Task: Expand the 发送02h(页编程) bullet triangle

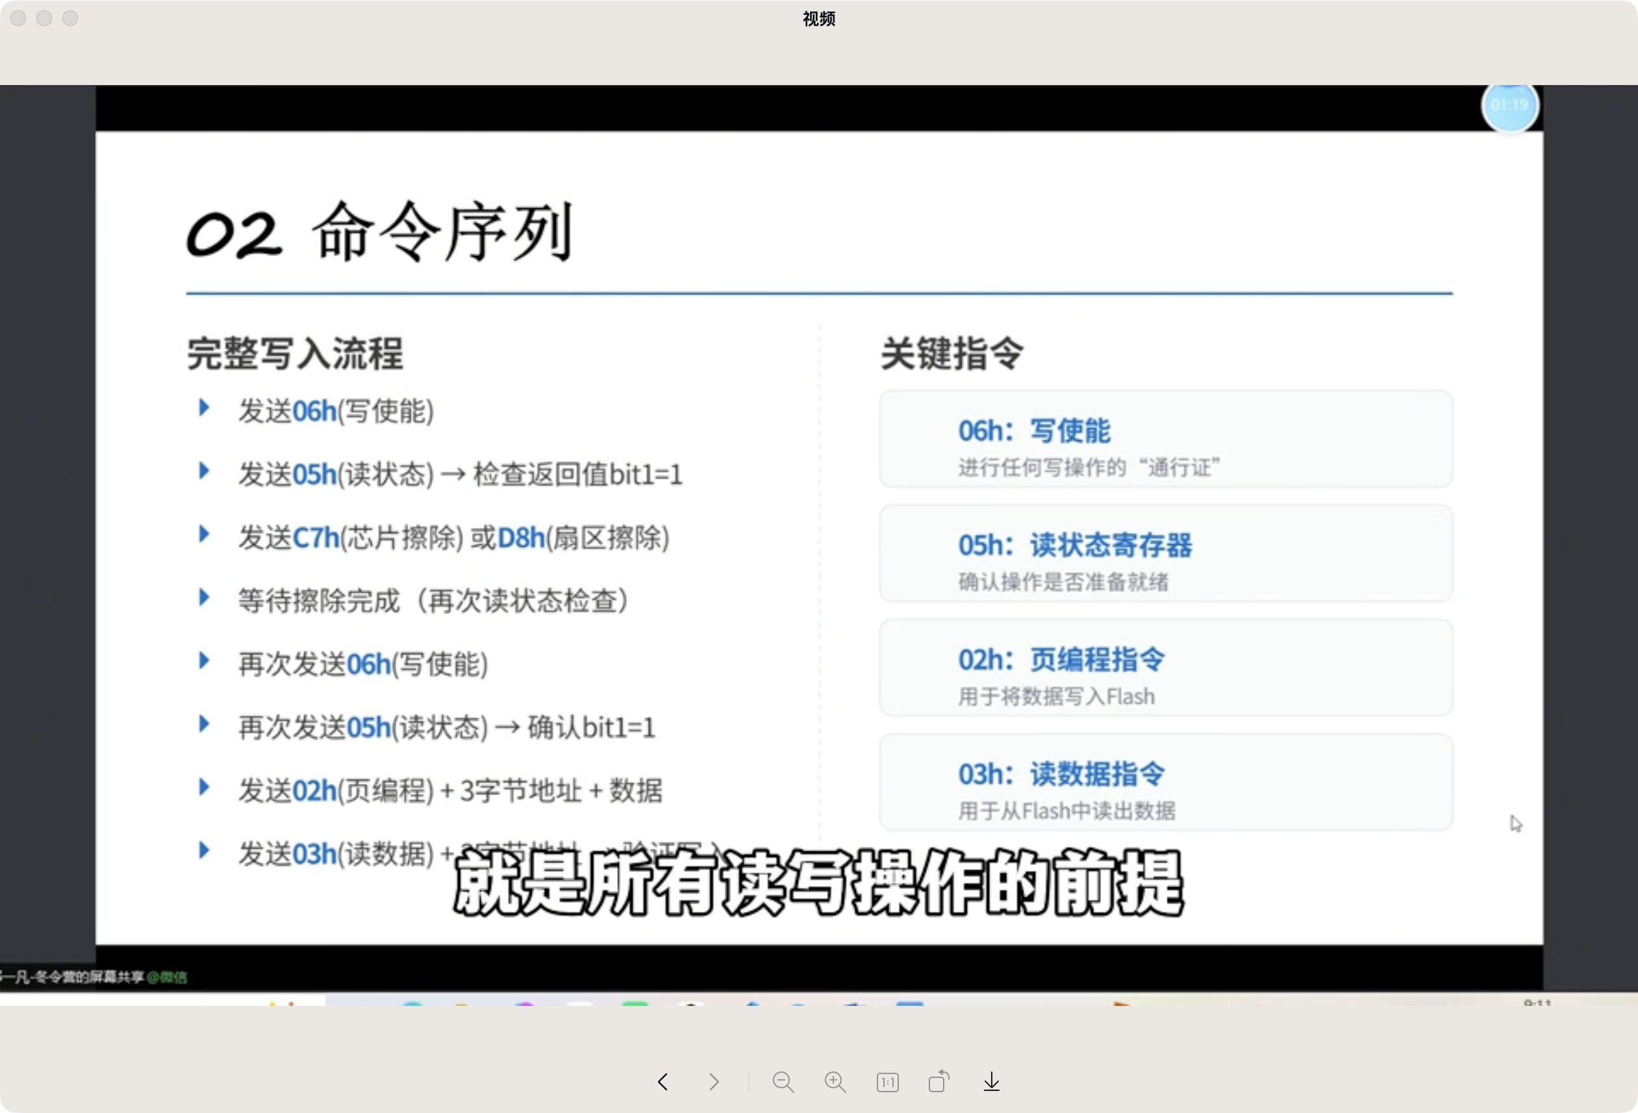Action: 205,788
